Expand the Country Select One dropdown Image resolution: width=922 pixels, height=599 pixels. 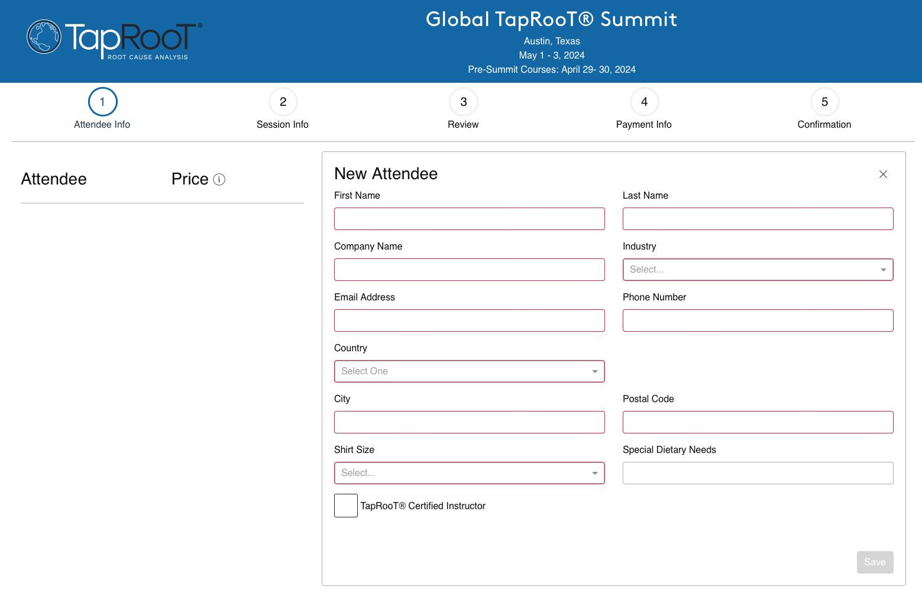(x=469, y=371)
